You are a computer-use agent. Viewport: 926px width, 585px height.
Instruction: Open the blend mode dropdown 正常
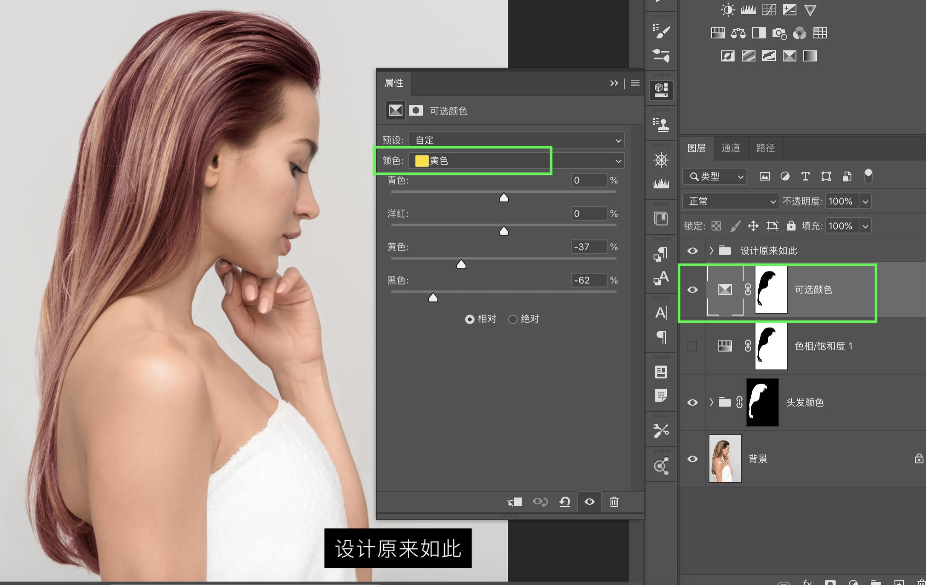point(731,201)
